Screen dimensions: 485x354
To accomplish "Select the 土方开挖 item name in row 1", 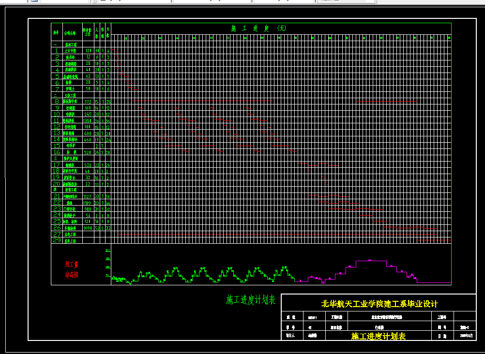I will [70, 51].
